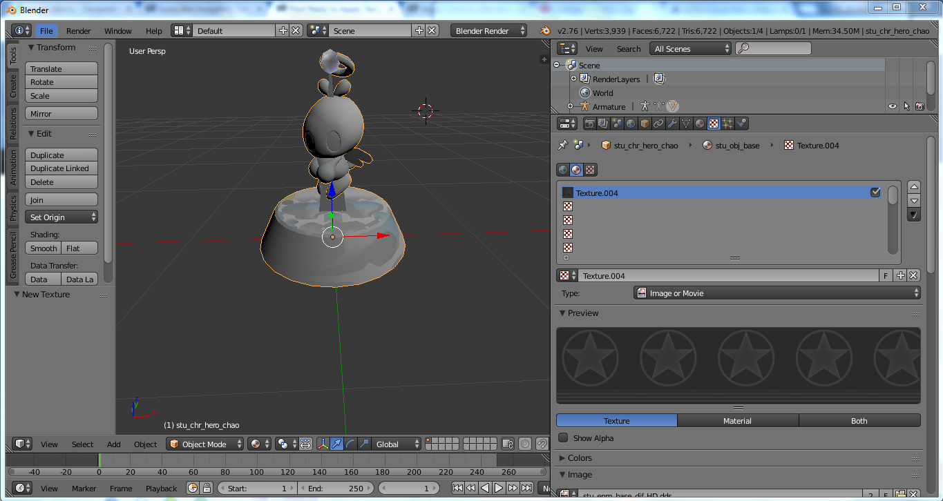943x501 pixels.
Task: Toggle timeline frame range lock icon
Action: click(206, 488)
